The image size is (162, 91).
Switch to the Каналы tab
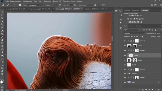(x=132, y=26)
